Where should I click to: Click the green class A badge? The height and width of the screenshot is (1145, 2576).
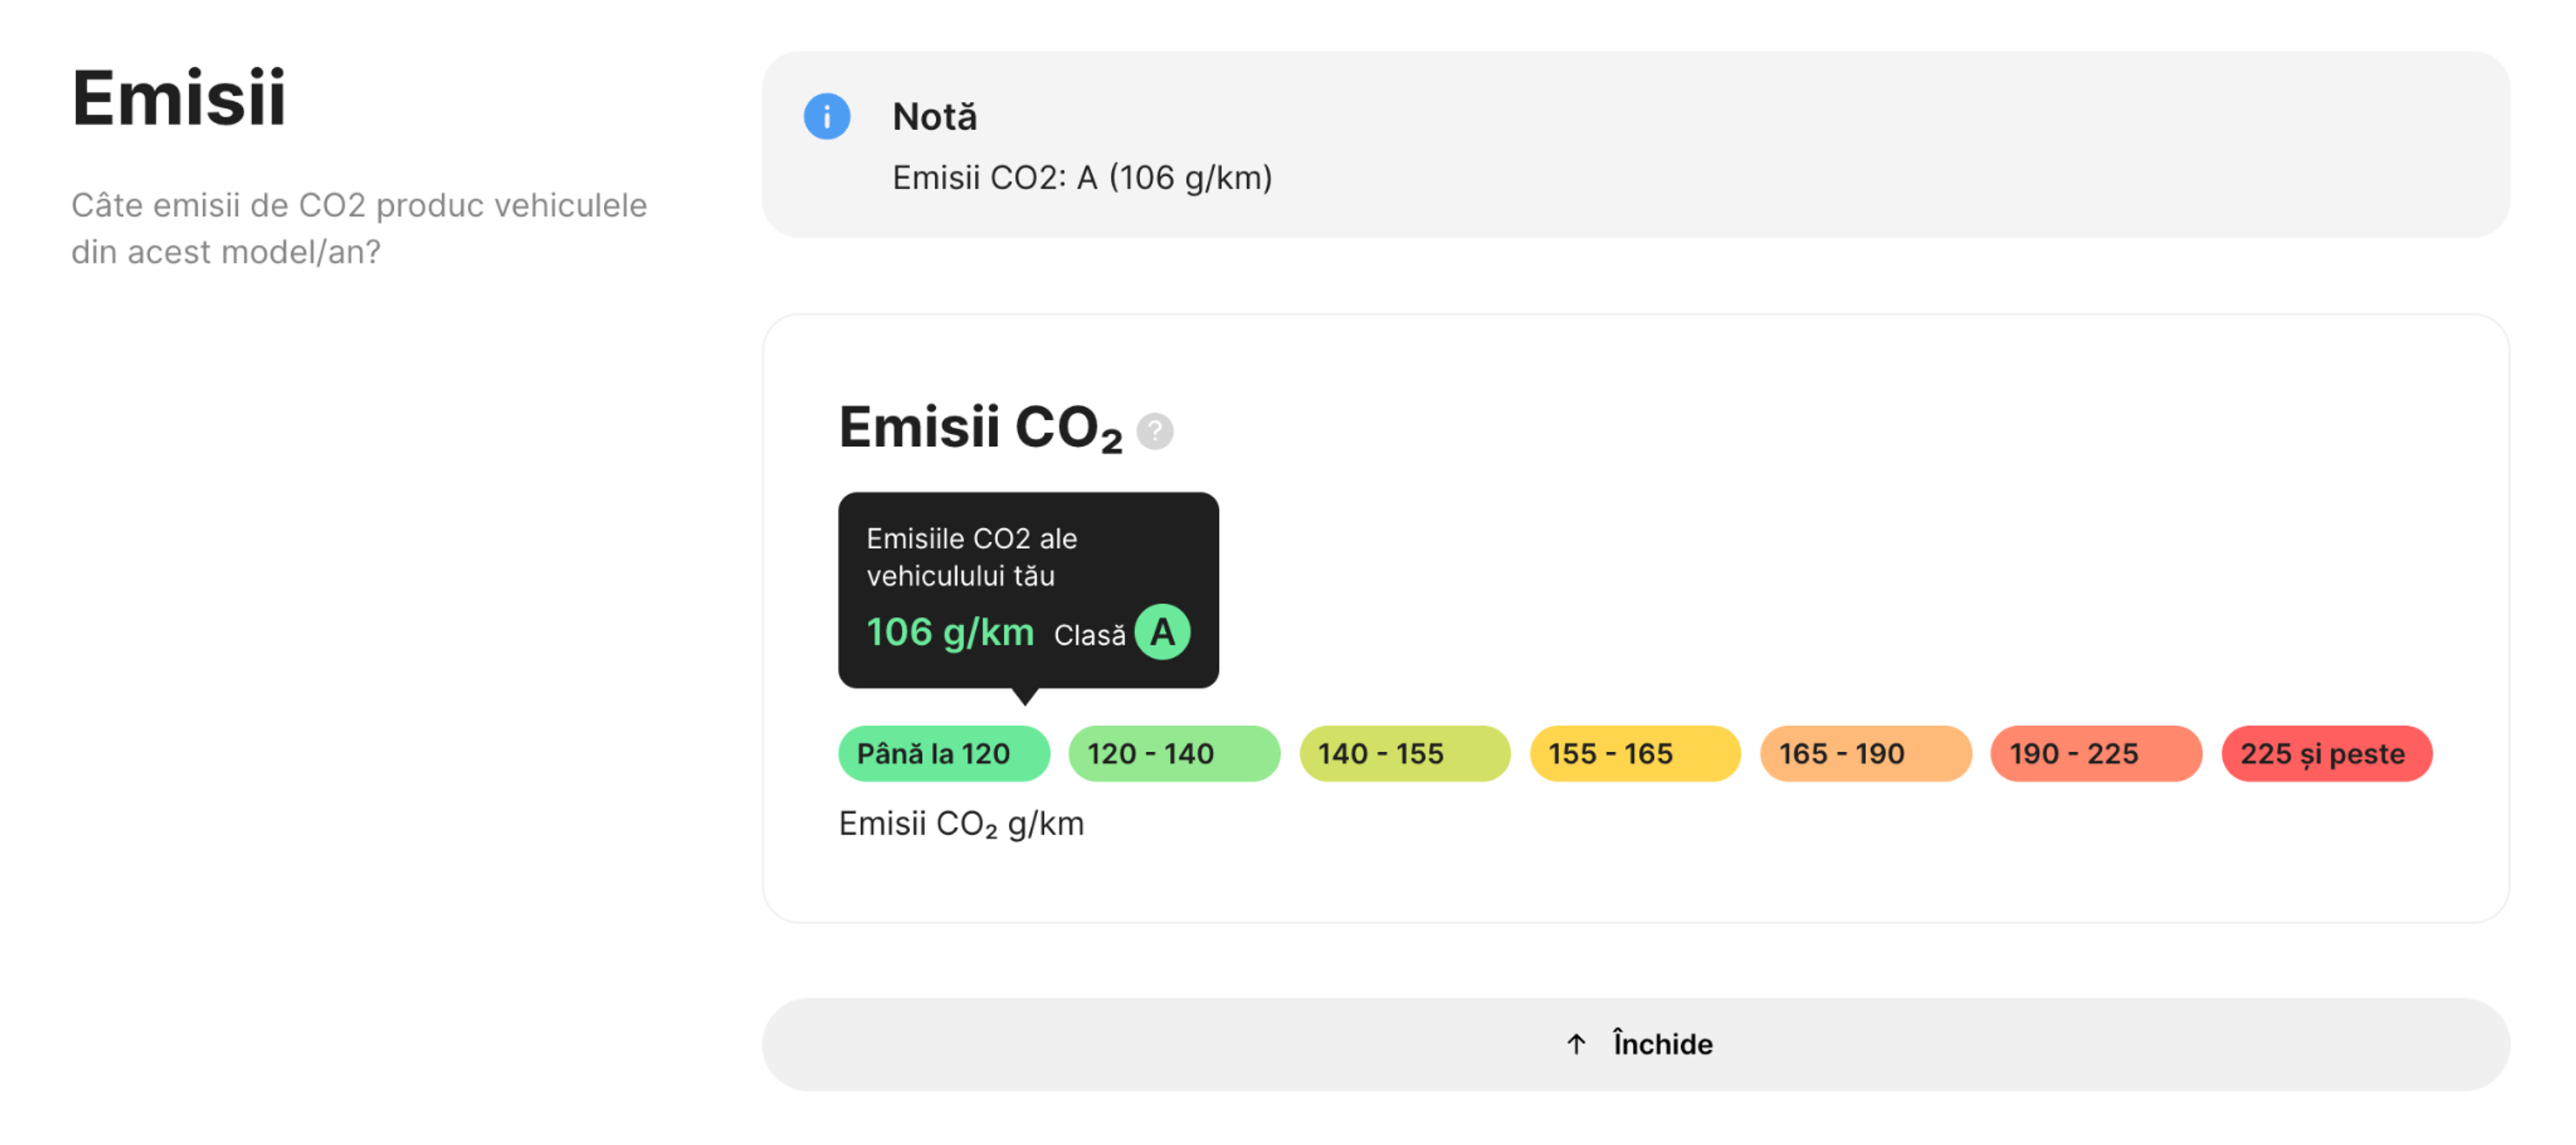click(1162, 632)
